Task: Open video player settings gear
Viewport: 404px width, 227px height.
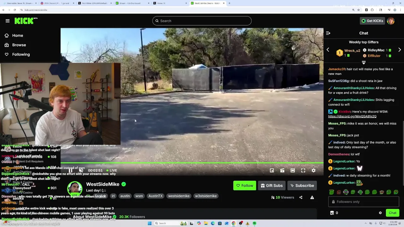Action: (x=313, y=171)
